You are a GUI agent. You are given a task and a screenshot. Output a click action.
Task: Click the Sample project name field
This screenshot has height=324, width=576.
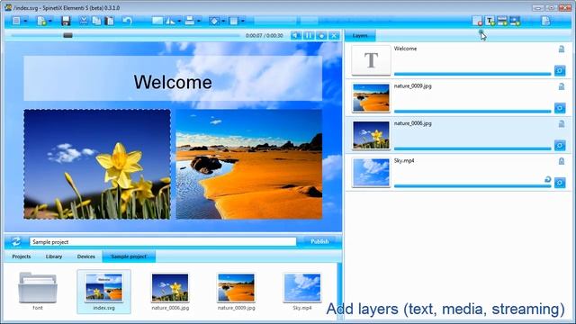click(x=163, y=242)
